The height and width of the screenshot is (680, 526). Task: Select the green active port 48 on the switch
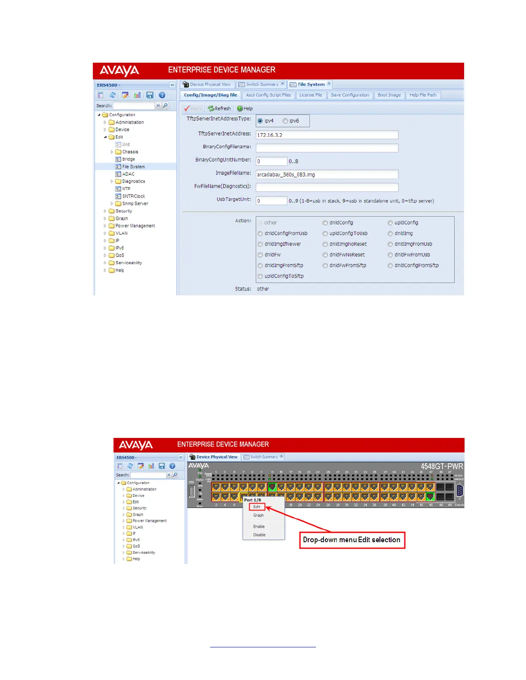tap(430, 497)
